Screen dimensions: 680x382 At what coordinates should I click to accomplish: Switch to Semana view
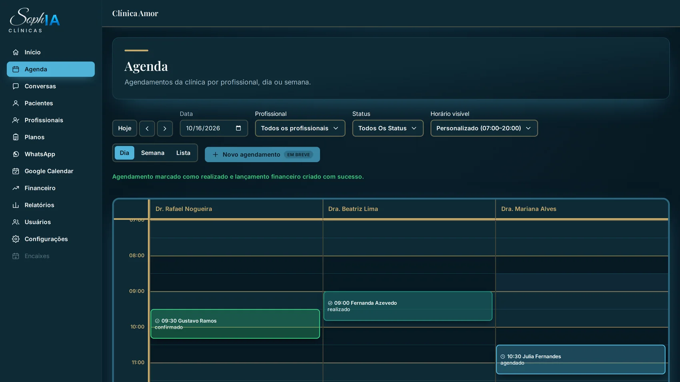pos(153,153)
